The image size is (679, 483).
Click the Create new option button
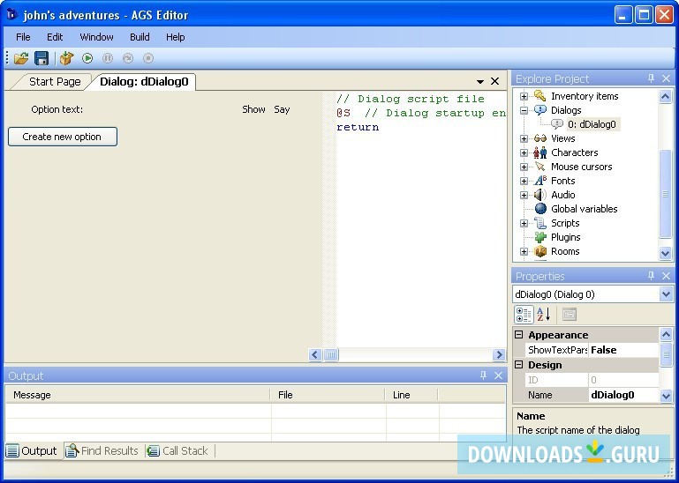(63, 137)
